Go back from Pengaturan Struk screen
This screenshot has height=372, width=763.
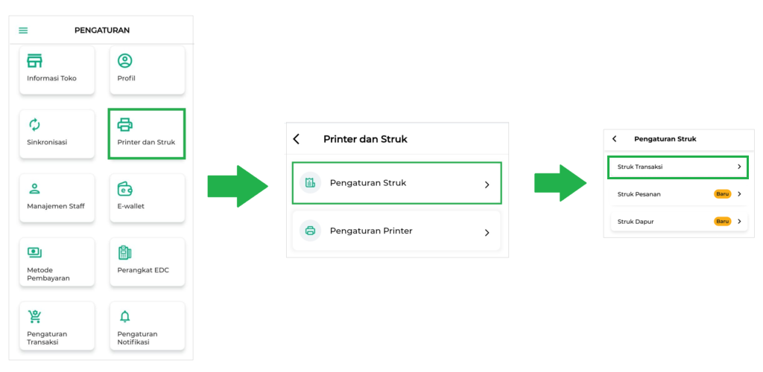coord(614,139)
